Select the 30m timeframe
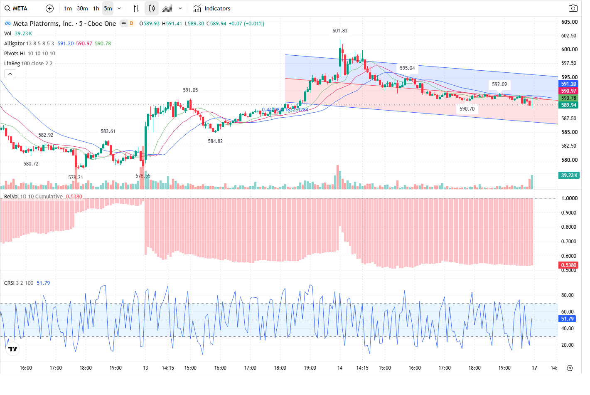 (x=82, y=8)
